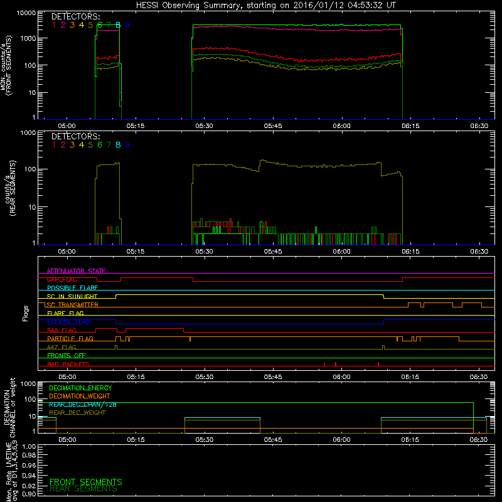Click 06:15 tick label under front segments plot

[x=410, y=126]
